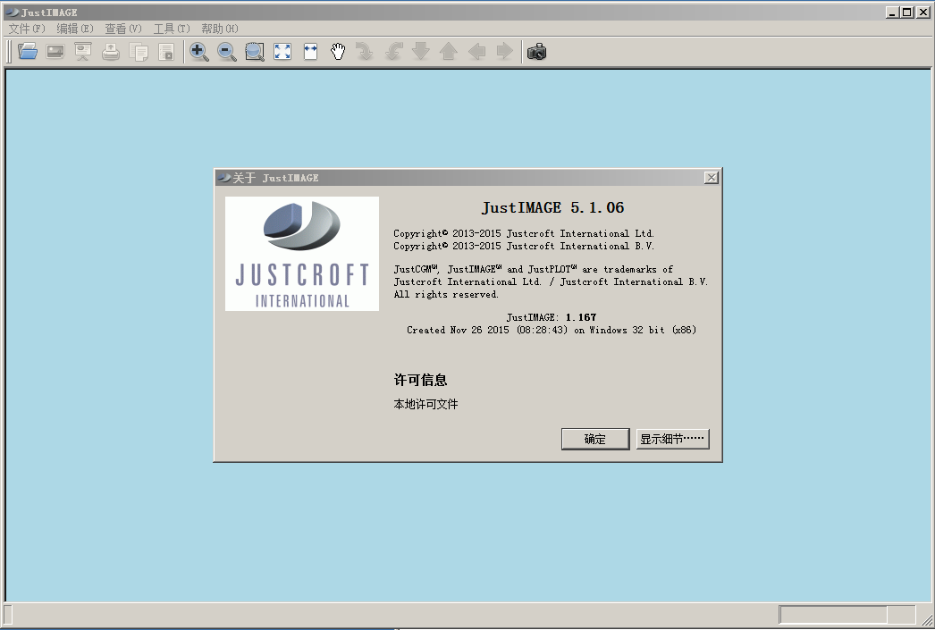Open the 查看(V) menu
Viewport: 935px width, 630px height.
point(123,29)
